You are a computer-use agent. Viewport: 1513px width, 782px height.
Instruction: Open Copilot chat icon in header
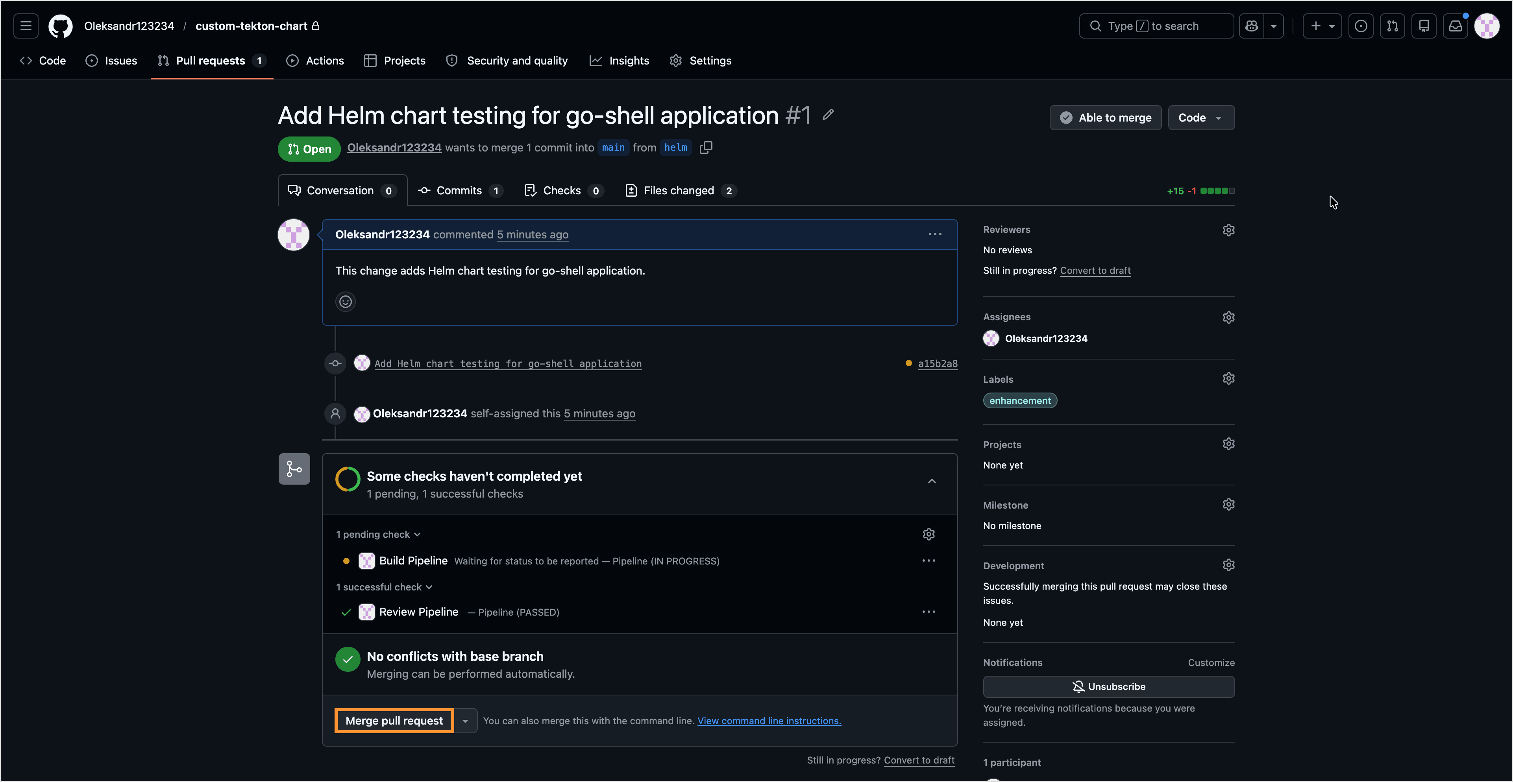click(1252, 26)
